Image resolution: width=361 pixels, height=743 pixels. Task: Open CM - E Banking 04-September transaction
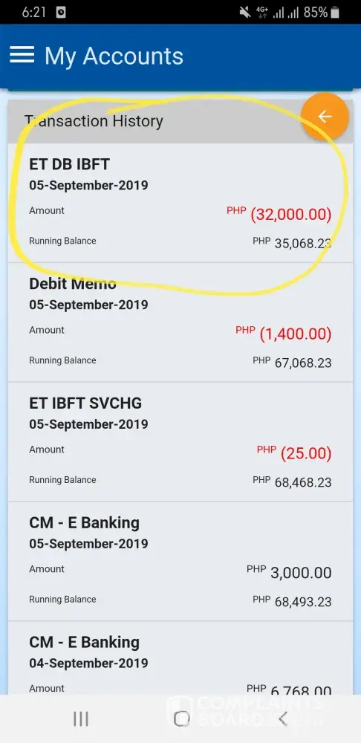180,658
